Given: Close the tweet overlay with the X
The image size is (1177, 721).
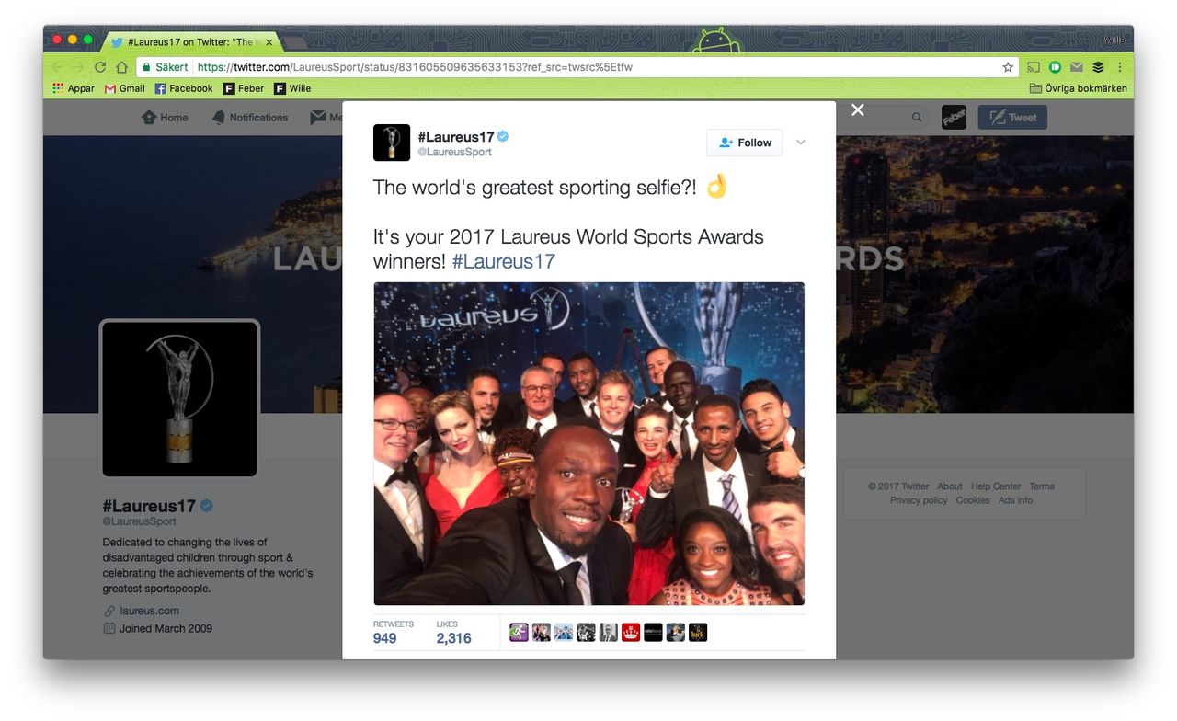Looking at the screenshot, I should (x=858, y=110).
